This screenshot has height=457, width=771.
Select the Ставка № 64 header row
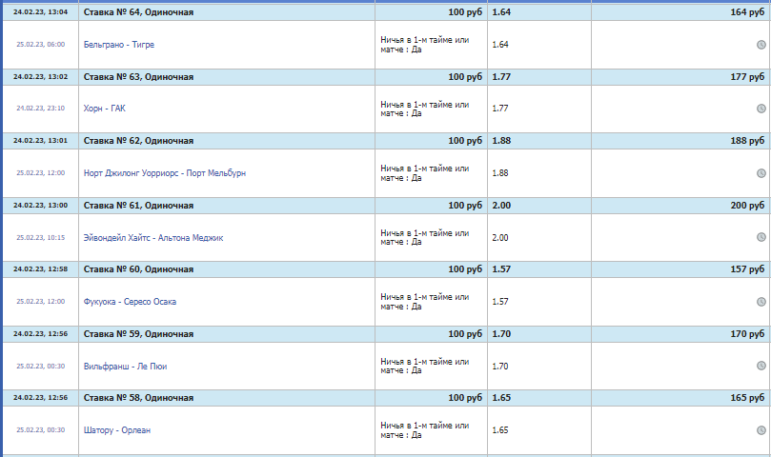click(x=139, y=12)
